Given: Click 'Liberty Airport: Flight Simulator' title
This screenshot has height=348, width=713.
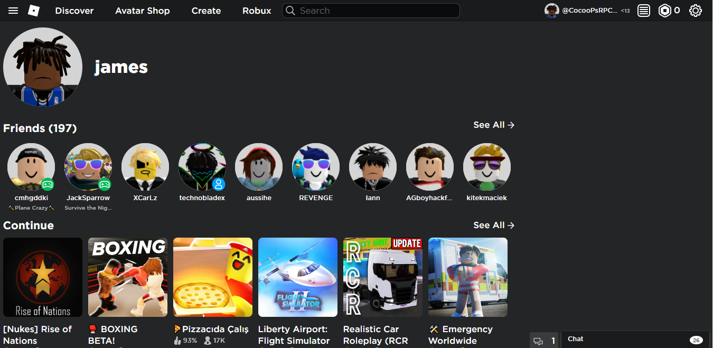Looking at the screenshot, I should [x=294, y=335].
